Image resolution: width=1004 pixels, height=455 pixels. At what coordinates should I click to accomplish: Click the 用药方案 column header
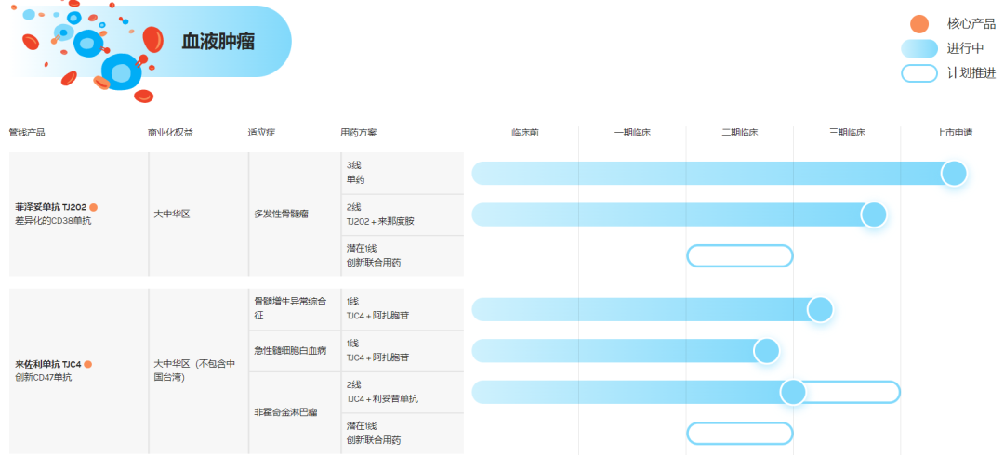[x=359, y=133]
